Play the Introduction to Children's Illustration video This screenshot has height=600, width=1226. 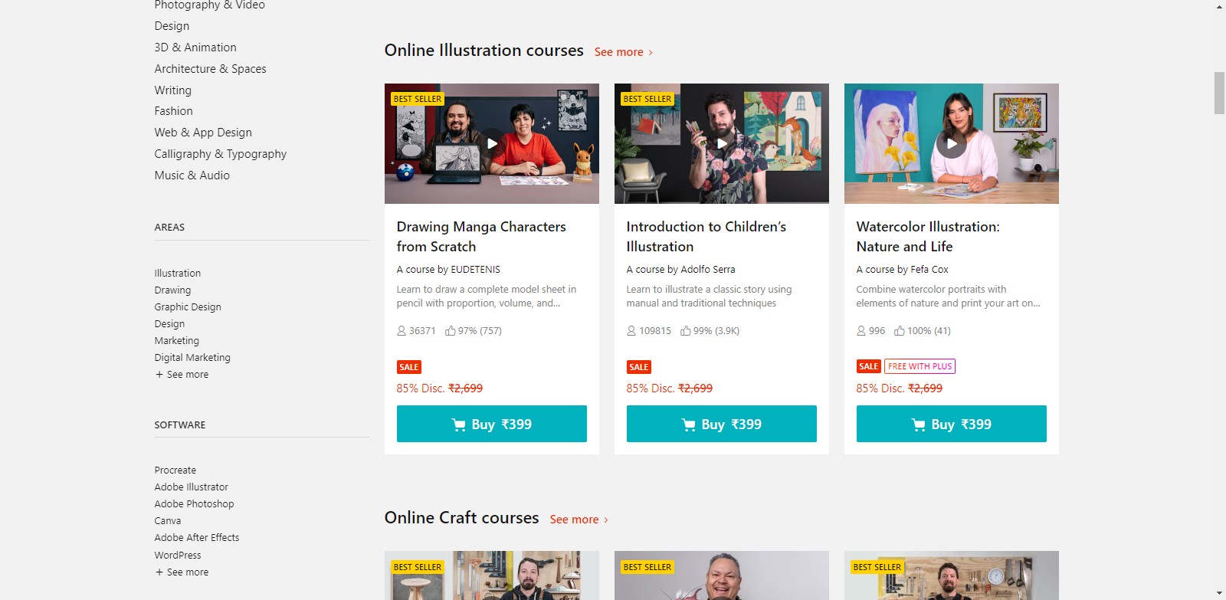[x=722, y=143]
